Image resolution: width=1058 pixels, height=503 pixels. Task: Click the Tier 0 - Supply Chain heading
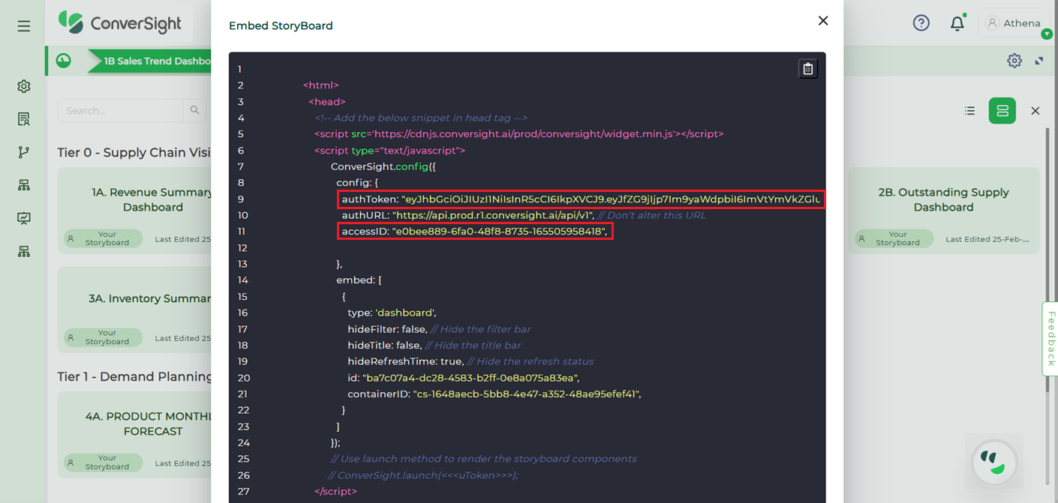[134, 153]
